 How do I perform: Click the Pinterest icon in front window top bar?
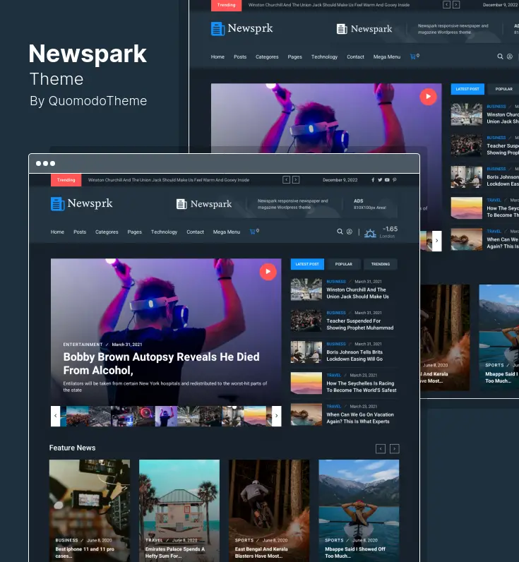394,180
